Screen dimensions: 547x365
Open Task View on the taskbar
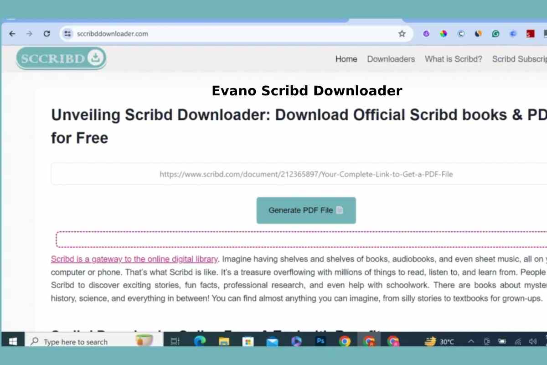(175, 341)
